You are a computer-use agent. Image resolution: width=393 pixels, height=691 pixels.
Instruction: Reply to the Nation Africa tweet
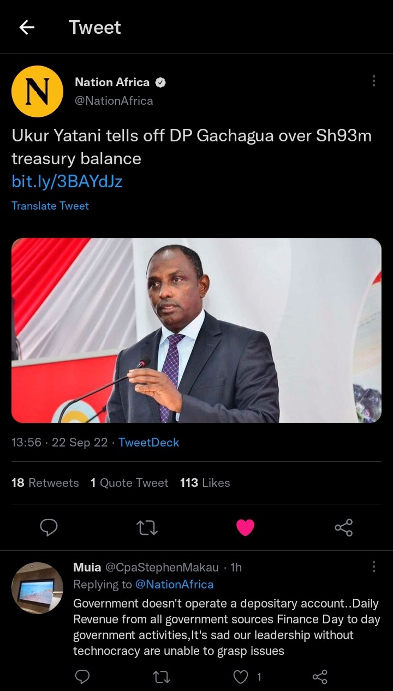[x=49, y=527]
